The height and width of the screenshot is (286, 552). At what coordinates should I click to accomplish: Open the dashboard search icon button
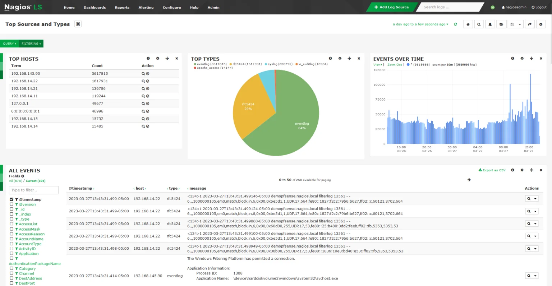pos(479,24)
